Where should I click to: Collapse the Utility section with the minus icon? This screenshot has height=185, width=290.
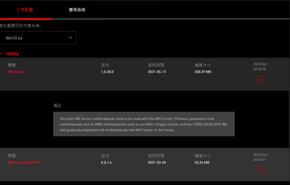tap(1, 54)
